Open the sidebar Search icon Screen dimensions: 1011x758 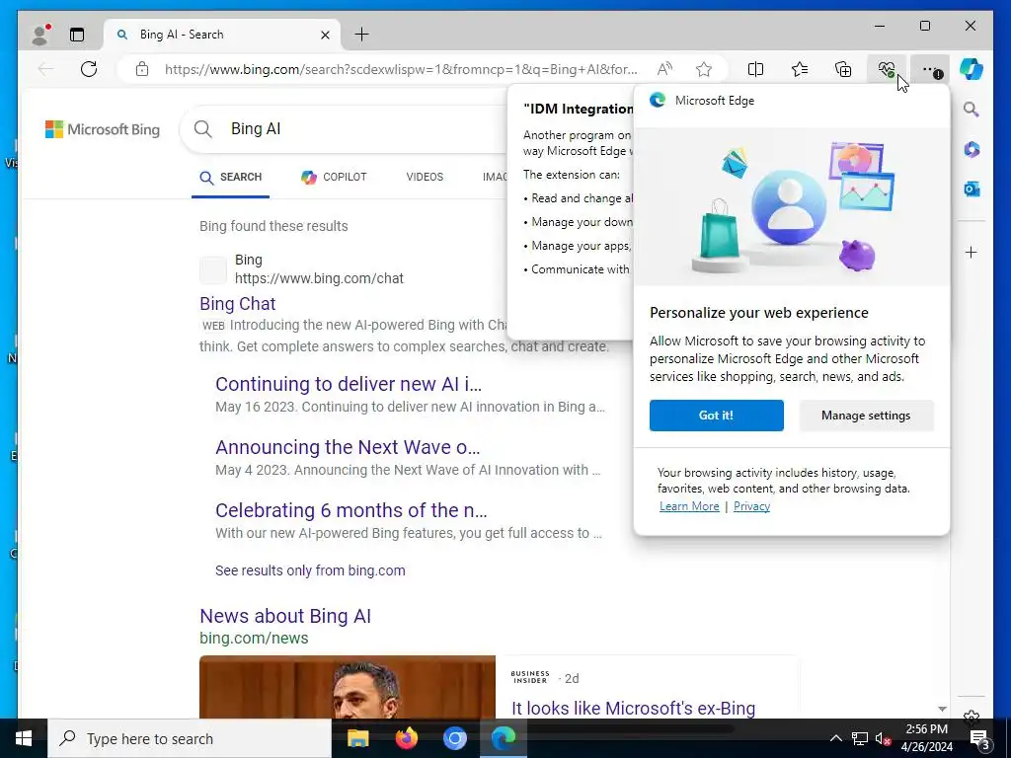[972, 110]
